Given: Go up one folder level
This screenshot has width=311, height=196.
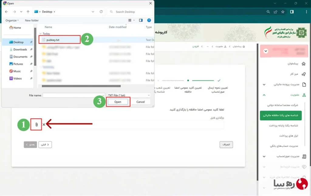Looking at the screenshot, I should point(28,12).
